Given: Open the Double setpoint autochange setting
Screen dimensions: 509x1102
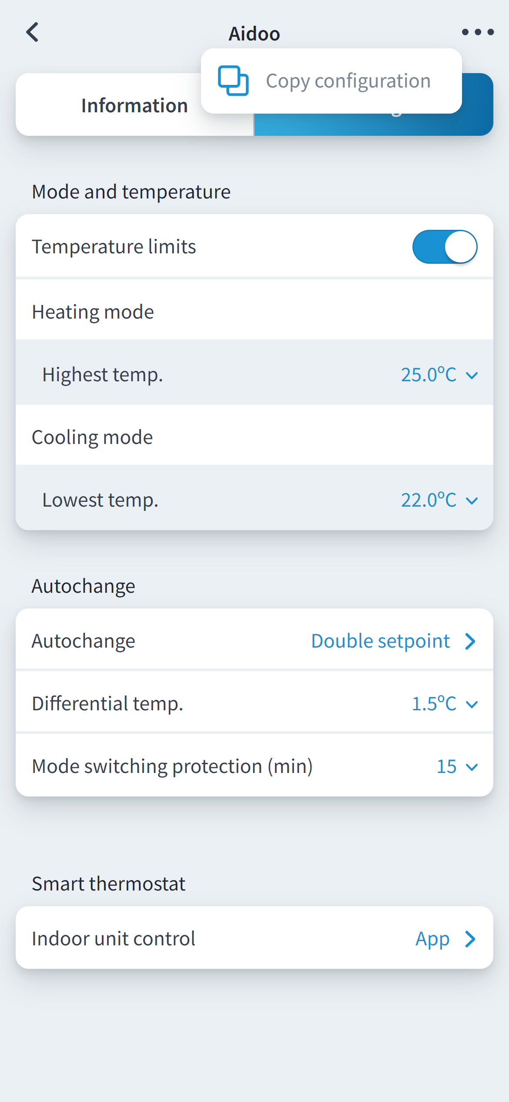Looking at the screenshot, I should (380, 641).
